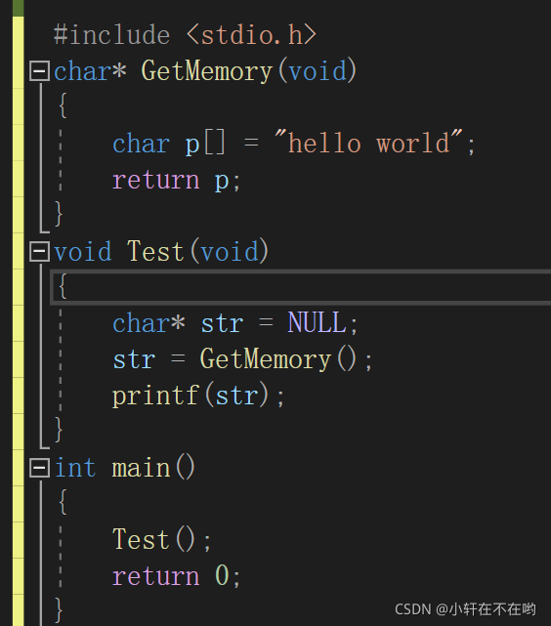This screenshot has width=551, height=626.
Task: Click the char p[] declaration
Action: click(x=169, y=143)
